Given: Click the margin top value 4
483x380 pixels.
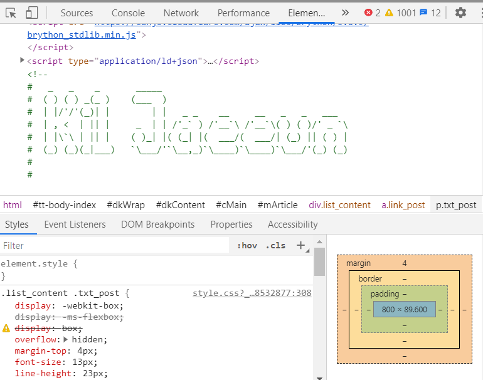Looking at the screenshot, I should [x=405, y=263].
